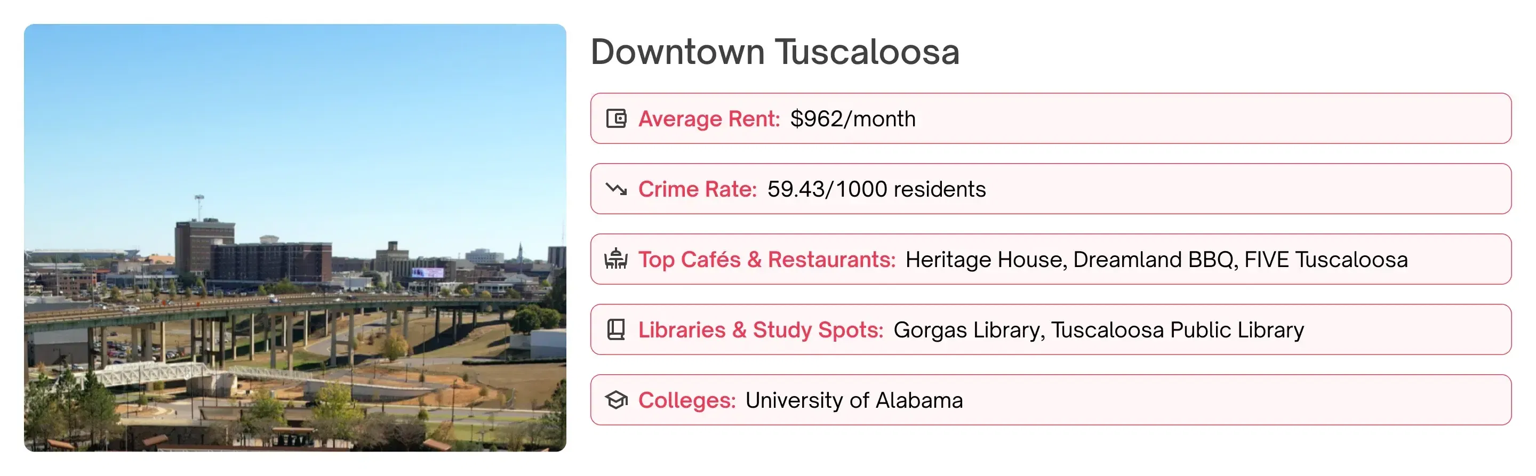The width and height of the screenshot is (1536, 476).
Task: Click the Downtown Tuscaloosa heading
Action: click(x=774, y=52)
